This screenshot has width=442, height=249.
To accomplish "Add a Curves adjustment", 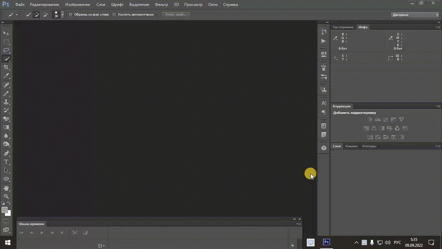I will point(386,119).
